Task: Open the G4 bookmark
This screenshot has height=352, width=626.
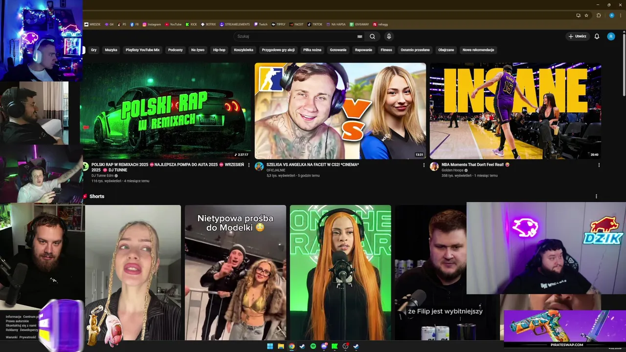Action: coord(109,24)
